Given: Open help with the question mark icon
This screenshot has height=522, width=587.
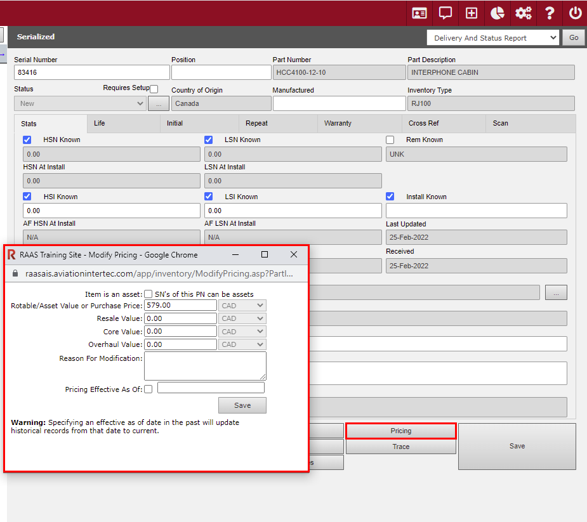Looking at the screenshot, I should point(549,13).
